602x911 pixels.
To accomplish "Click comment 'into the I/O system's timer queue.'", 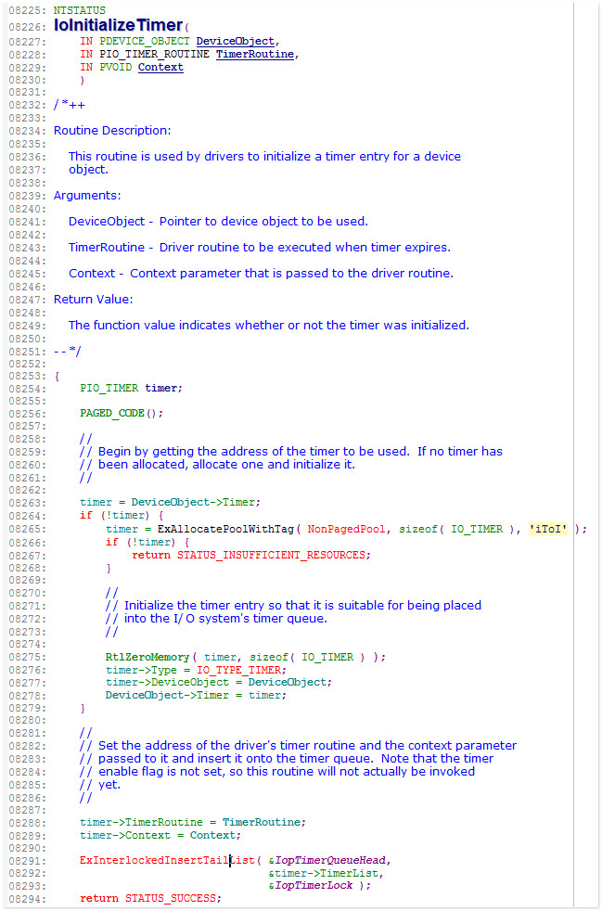I will coord(226,619).
